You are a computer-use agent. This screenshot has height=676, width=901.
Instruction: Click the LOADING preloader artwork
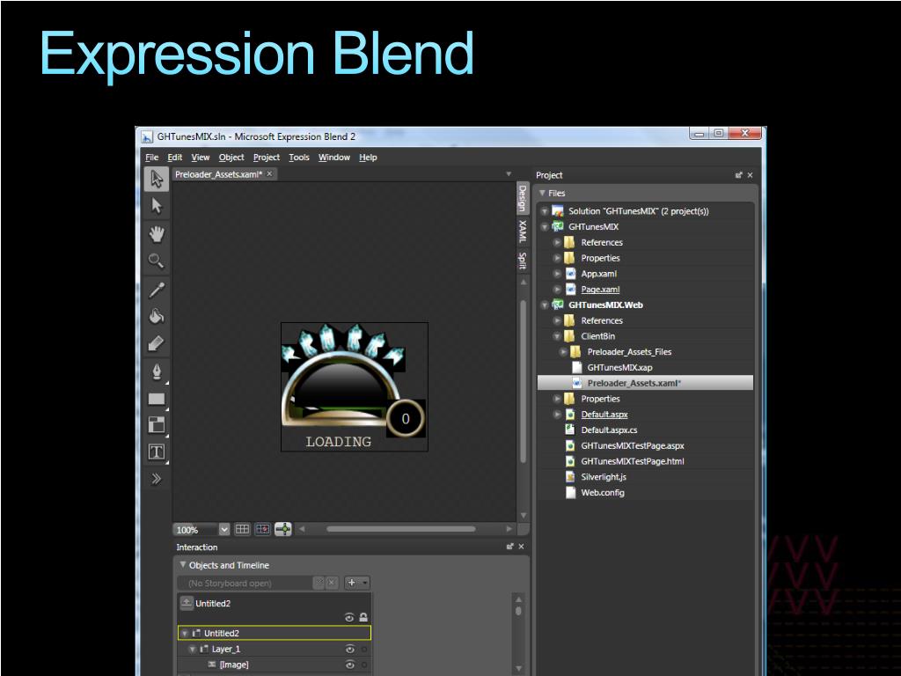tap(354, 387)
